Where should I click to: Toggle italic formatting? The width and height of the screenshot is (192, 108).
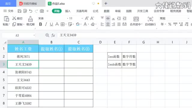(46, 24)
